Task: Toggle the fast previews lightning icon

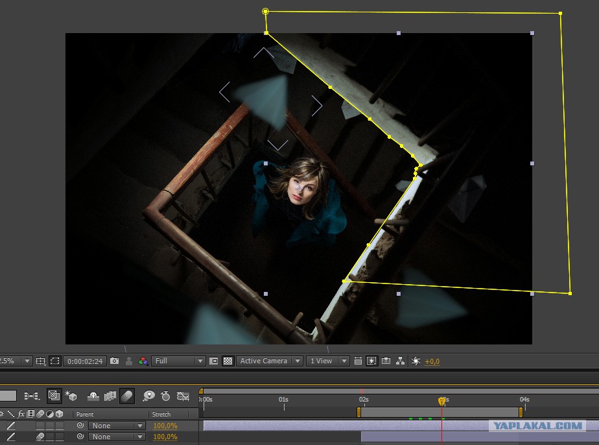Action: coord(371,361)
